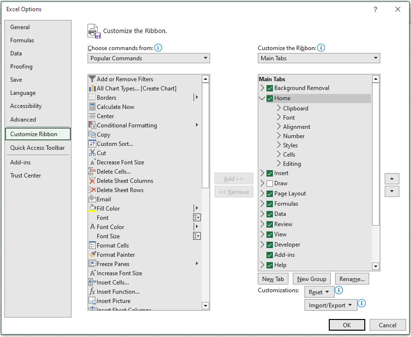Screen dimensions: 411x337
Task: Click the Insert Cells icon
Action: (92, 282)
